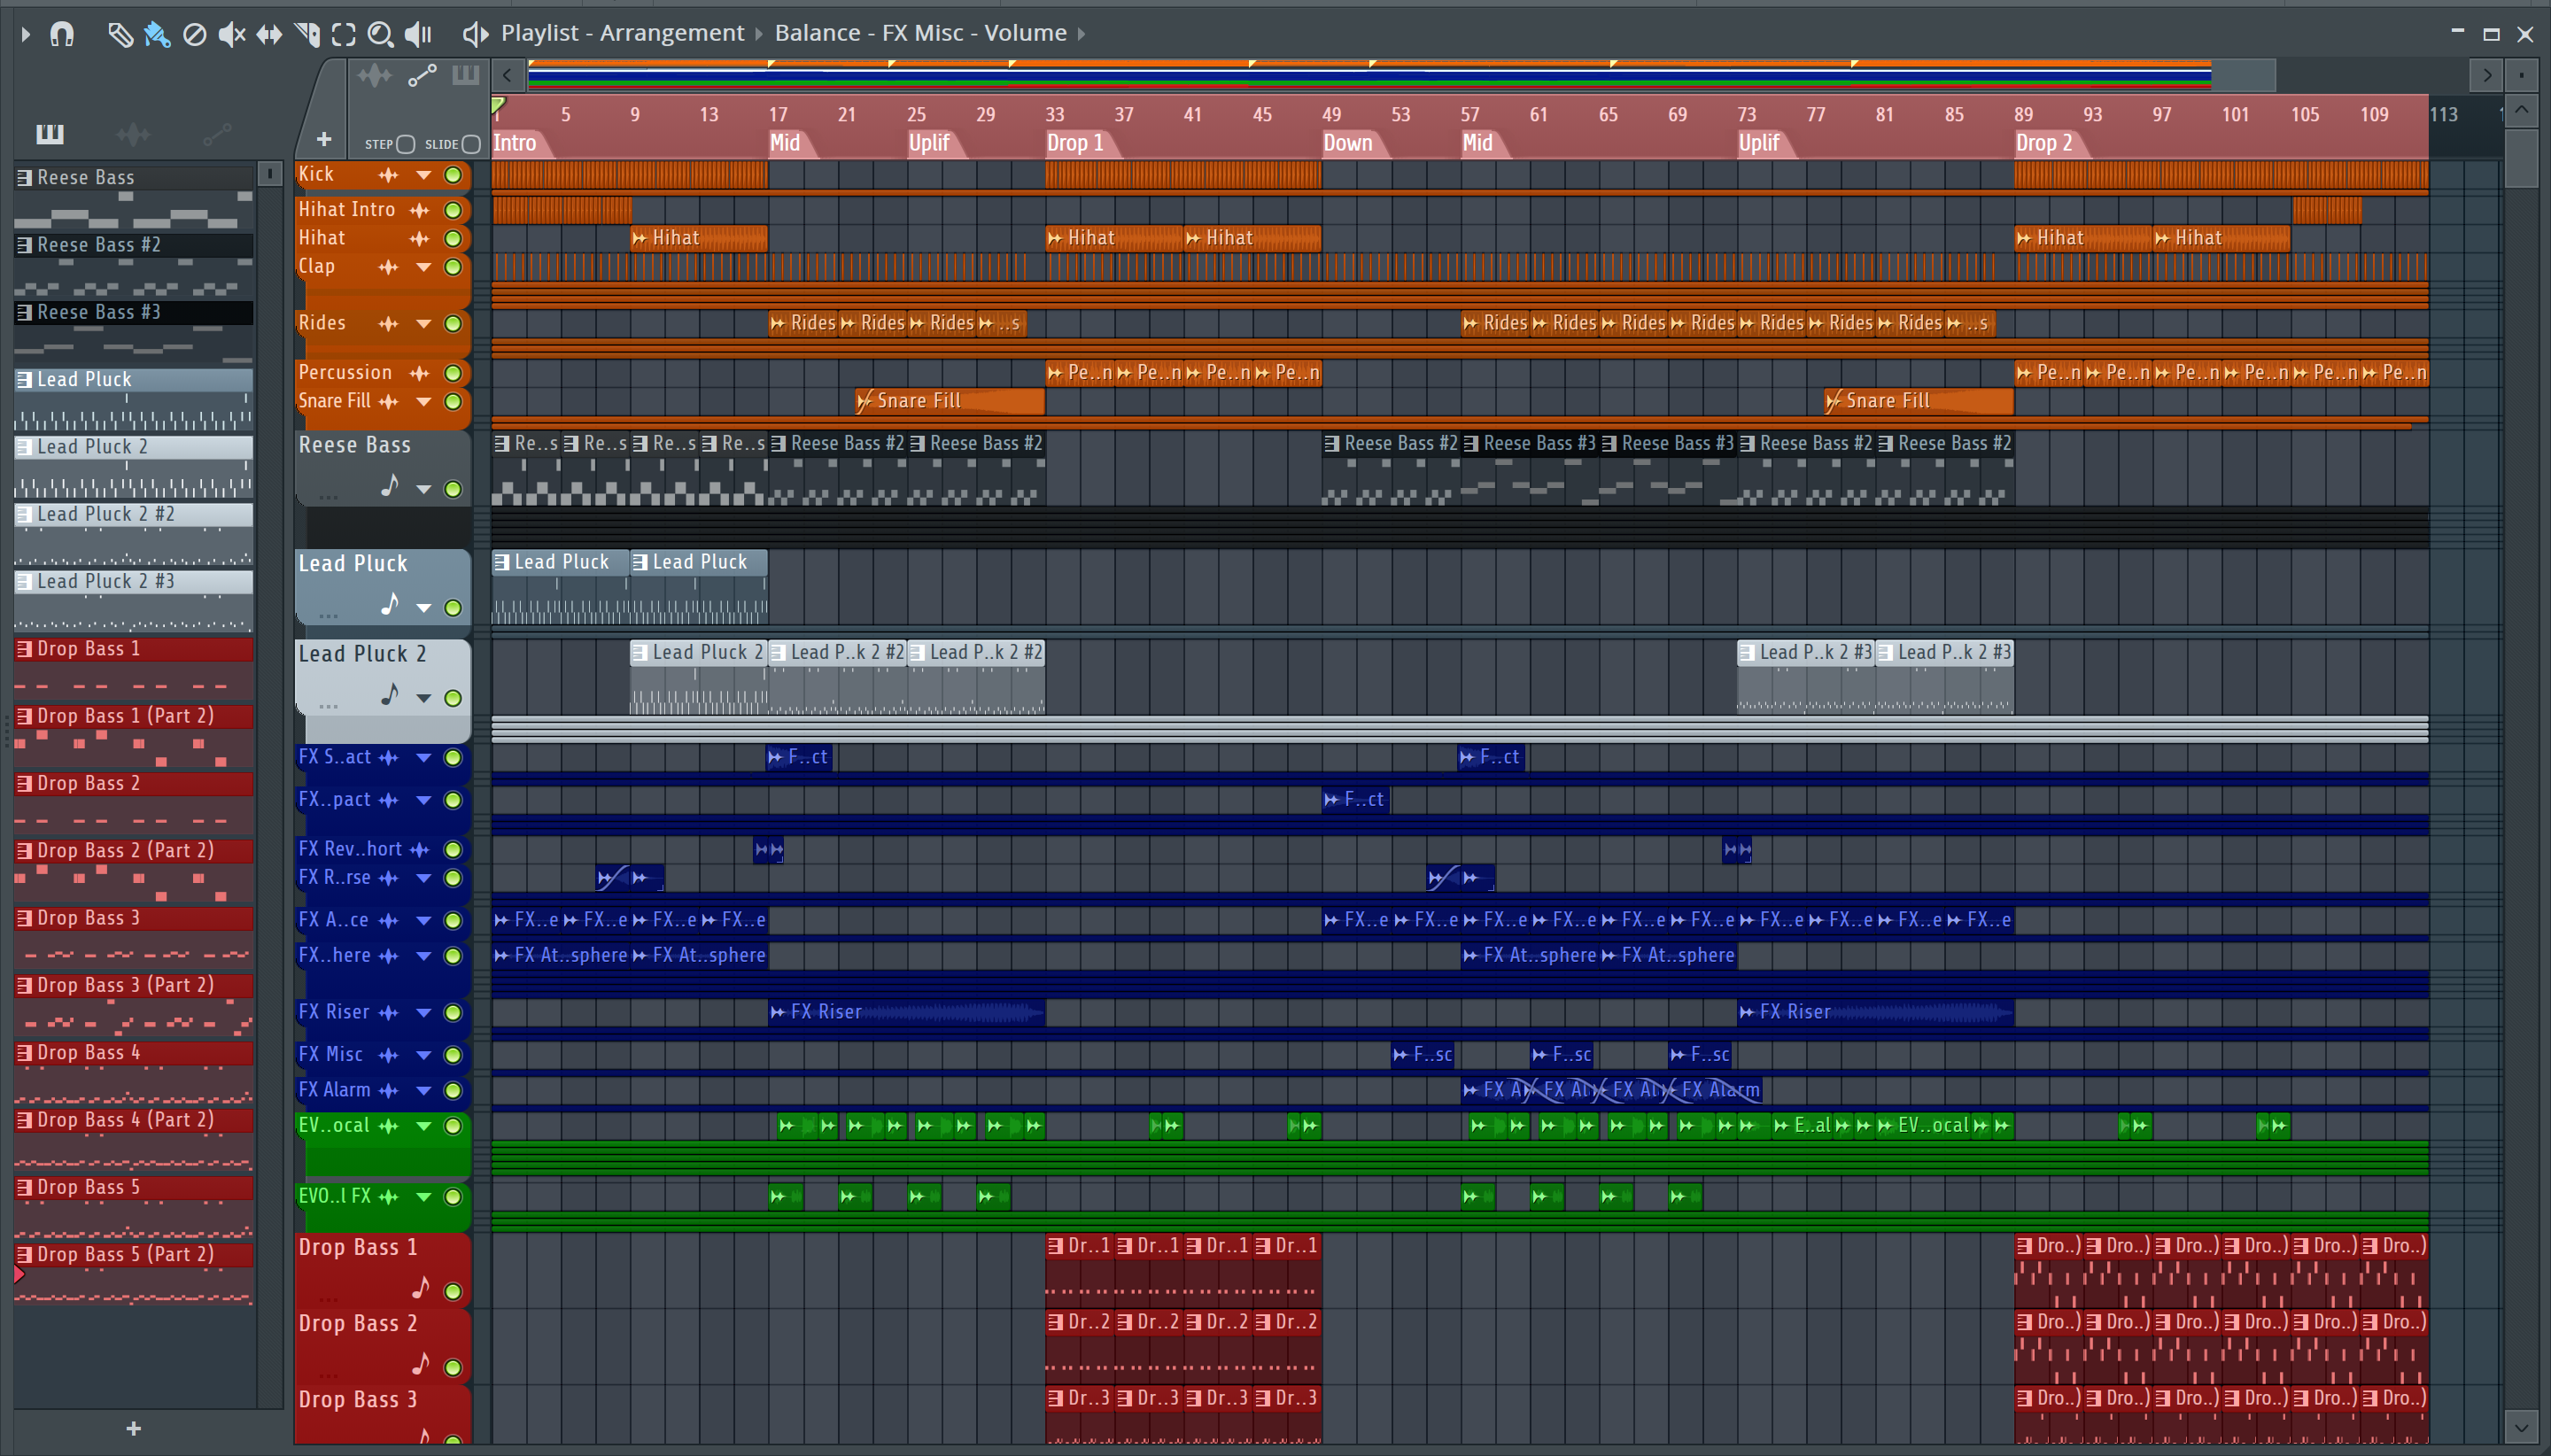Image resolution: width=2551 pixels, height=1456 pixels.
Task: Mute the Reese Bass track
Action: click(x=453, y=489)
